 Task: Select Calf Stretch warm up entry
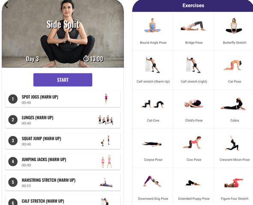[x=63, y=200]
